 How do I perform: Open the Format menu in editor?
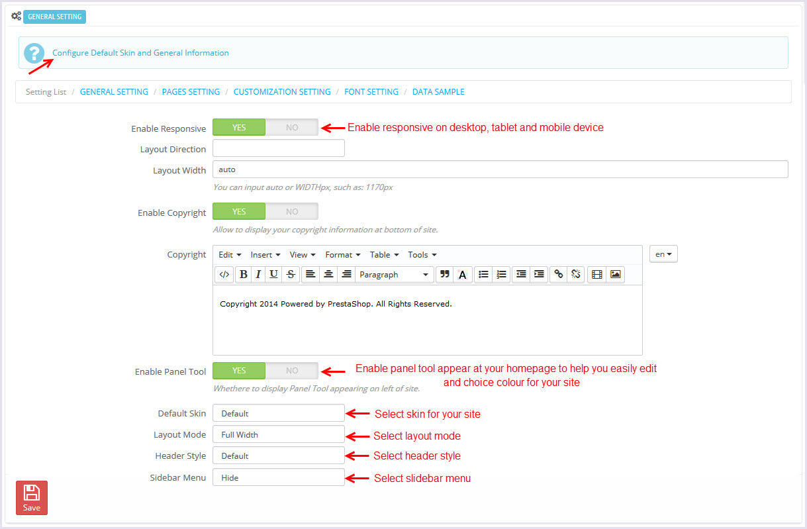(342, 255)
